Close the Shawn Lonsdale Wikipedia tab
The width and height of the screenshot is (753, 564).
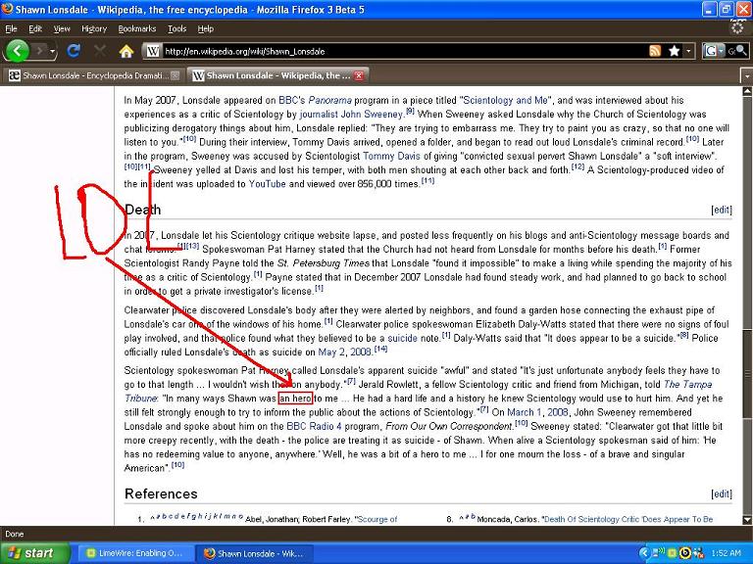(359, 75)
